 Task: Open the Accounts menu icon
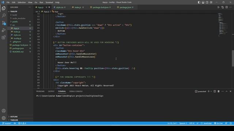point(4,111)
